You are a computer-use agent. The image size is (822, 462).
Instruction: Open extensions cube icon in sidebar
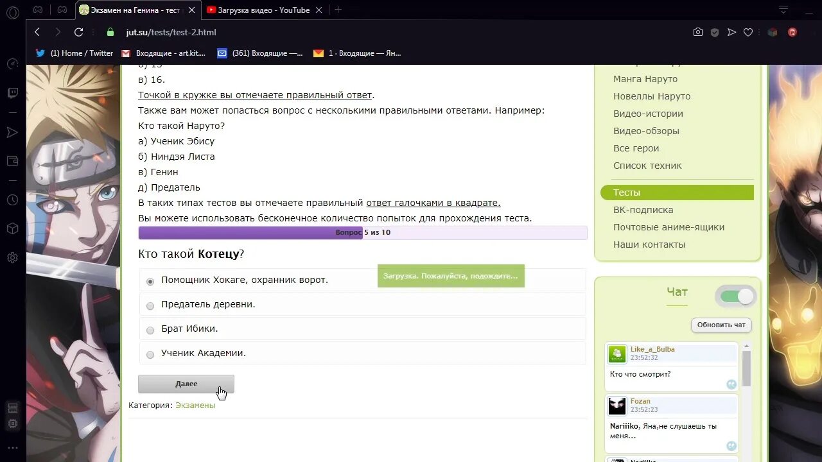tap(12, 228)
